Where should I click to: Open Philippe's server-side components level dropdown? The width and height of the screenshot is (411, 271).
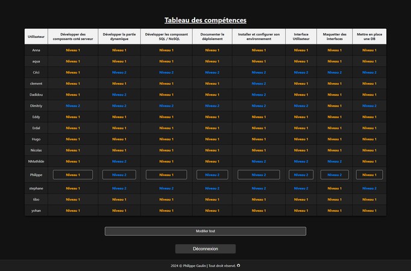click(73, 175)
